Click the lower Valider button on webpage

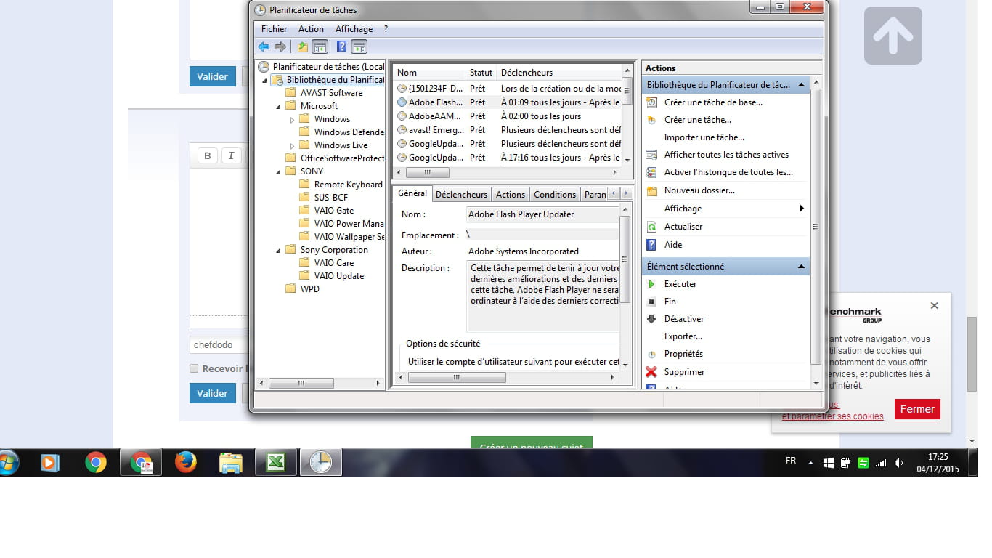[213, 393]
